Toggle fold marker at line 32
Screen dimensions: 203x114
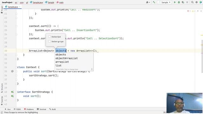coord(16,59)
